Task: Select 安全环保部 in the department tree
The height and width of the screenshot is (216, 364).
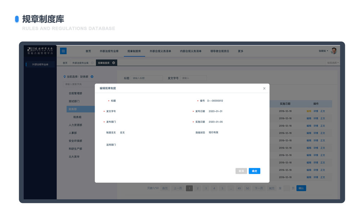Action: (x=75, y=141)
